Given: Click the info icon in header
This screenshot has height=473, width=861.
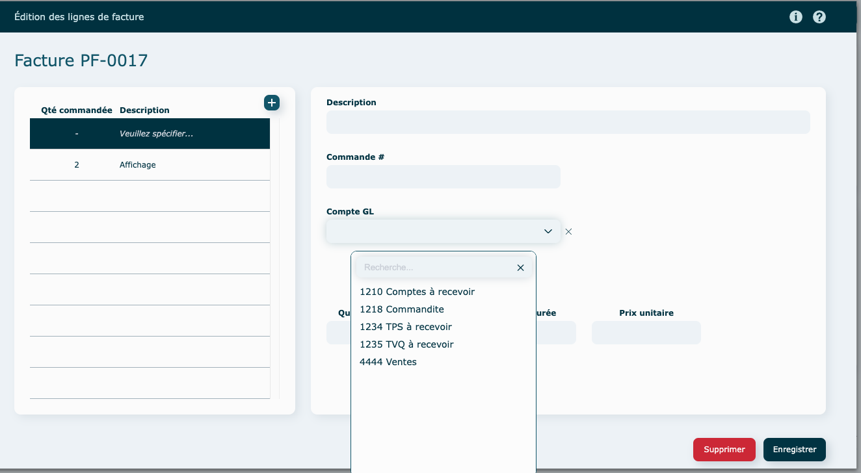Looking at the screenshot, I should pos(796,17).
